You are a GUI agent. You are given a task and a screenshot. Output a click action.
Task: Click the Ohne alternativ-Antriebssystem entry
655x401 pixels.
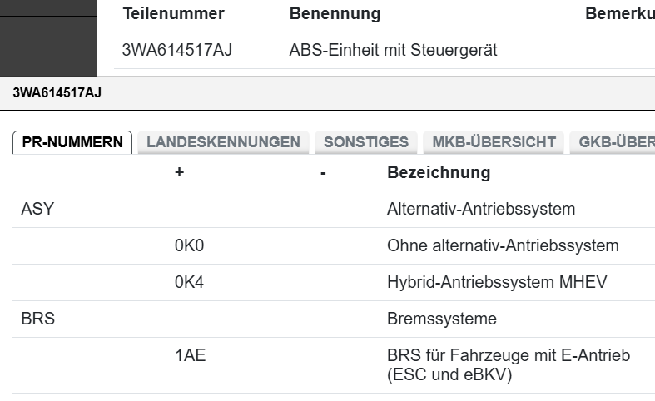click(503, 246)
